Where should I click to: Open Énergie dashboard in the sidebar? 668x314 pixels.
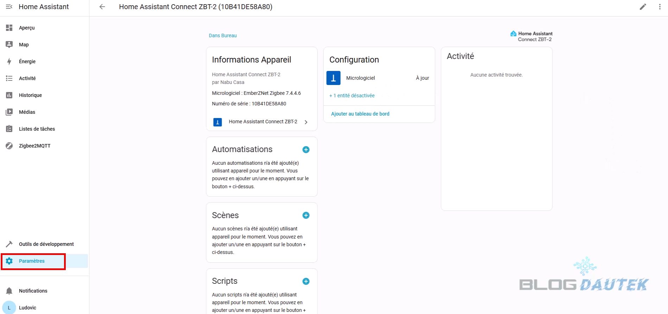(27, 61)
